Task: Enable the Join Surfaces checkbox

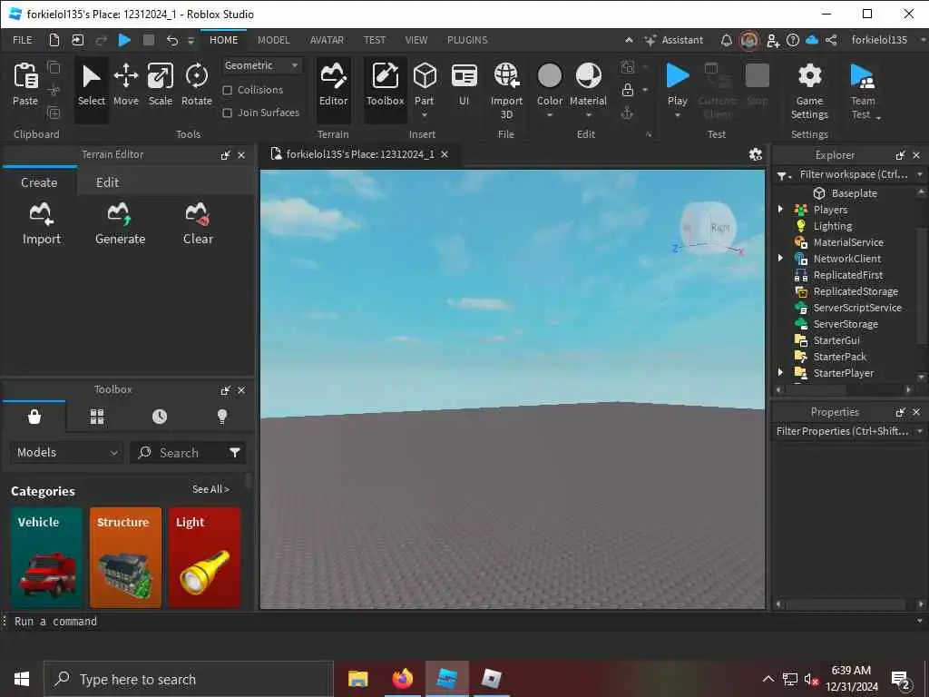Action: 227,113
